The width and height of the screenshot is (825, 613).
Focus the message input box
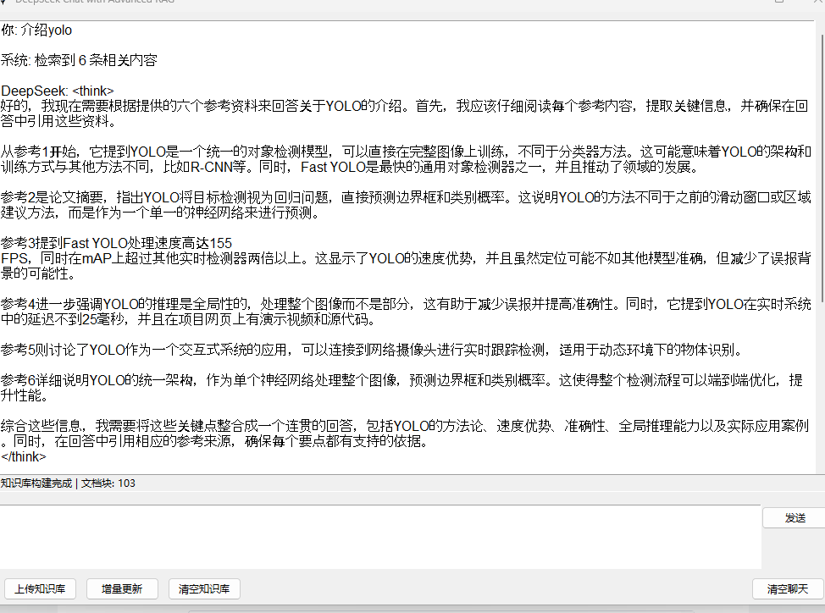click(379, 537)
